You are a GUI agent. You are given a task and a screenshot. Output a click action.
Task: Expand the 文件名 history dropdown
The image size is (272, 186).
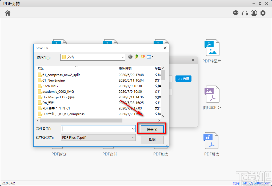click(133, 129)
